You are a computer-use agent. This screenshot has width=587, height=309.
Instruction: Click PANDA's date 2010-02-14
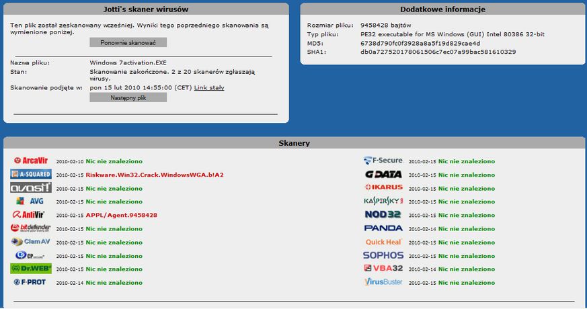pos(422,229)
